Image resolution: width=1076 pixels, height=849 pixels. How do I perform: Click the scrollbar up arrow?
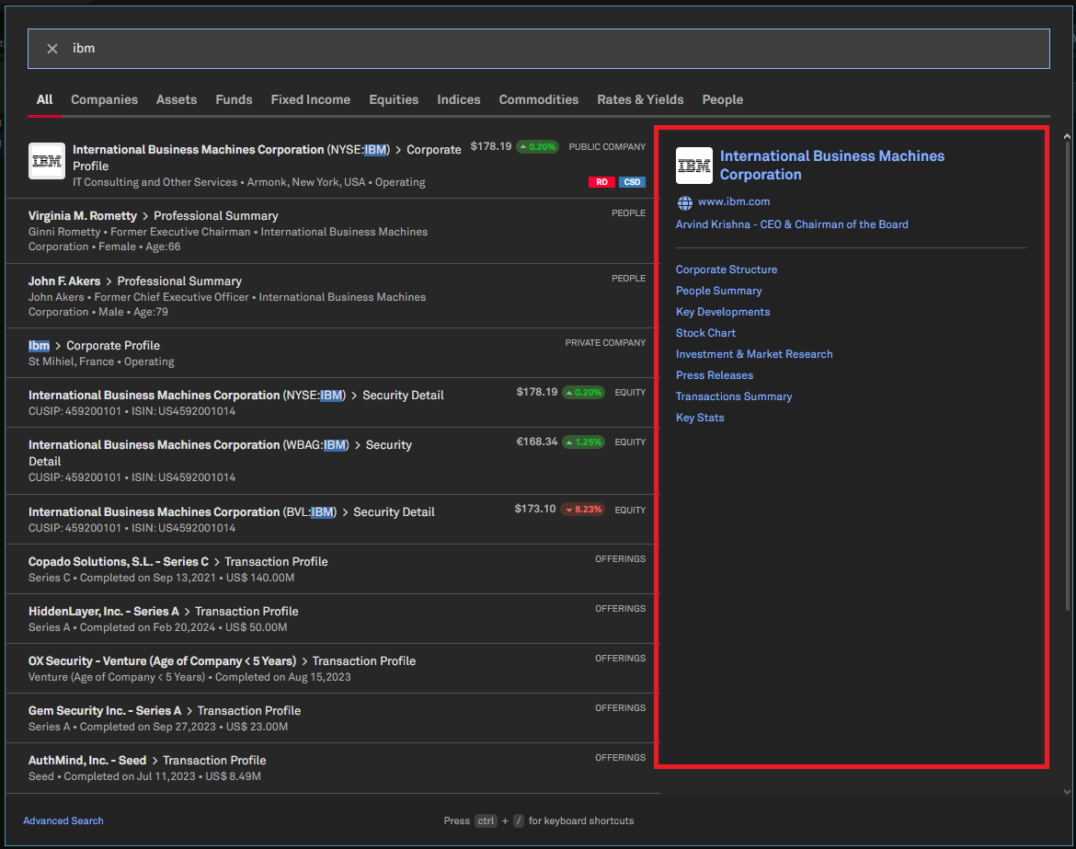click(x=1067, y=137)
